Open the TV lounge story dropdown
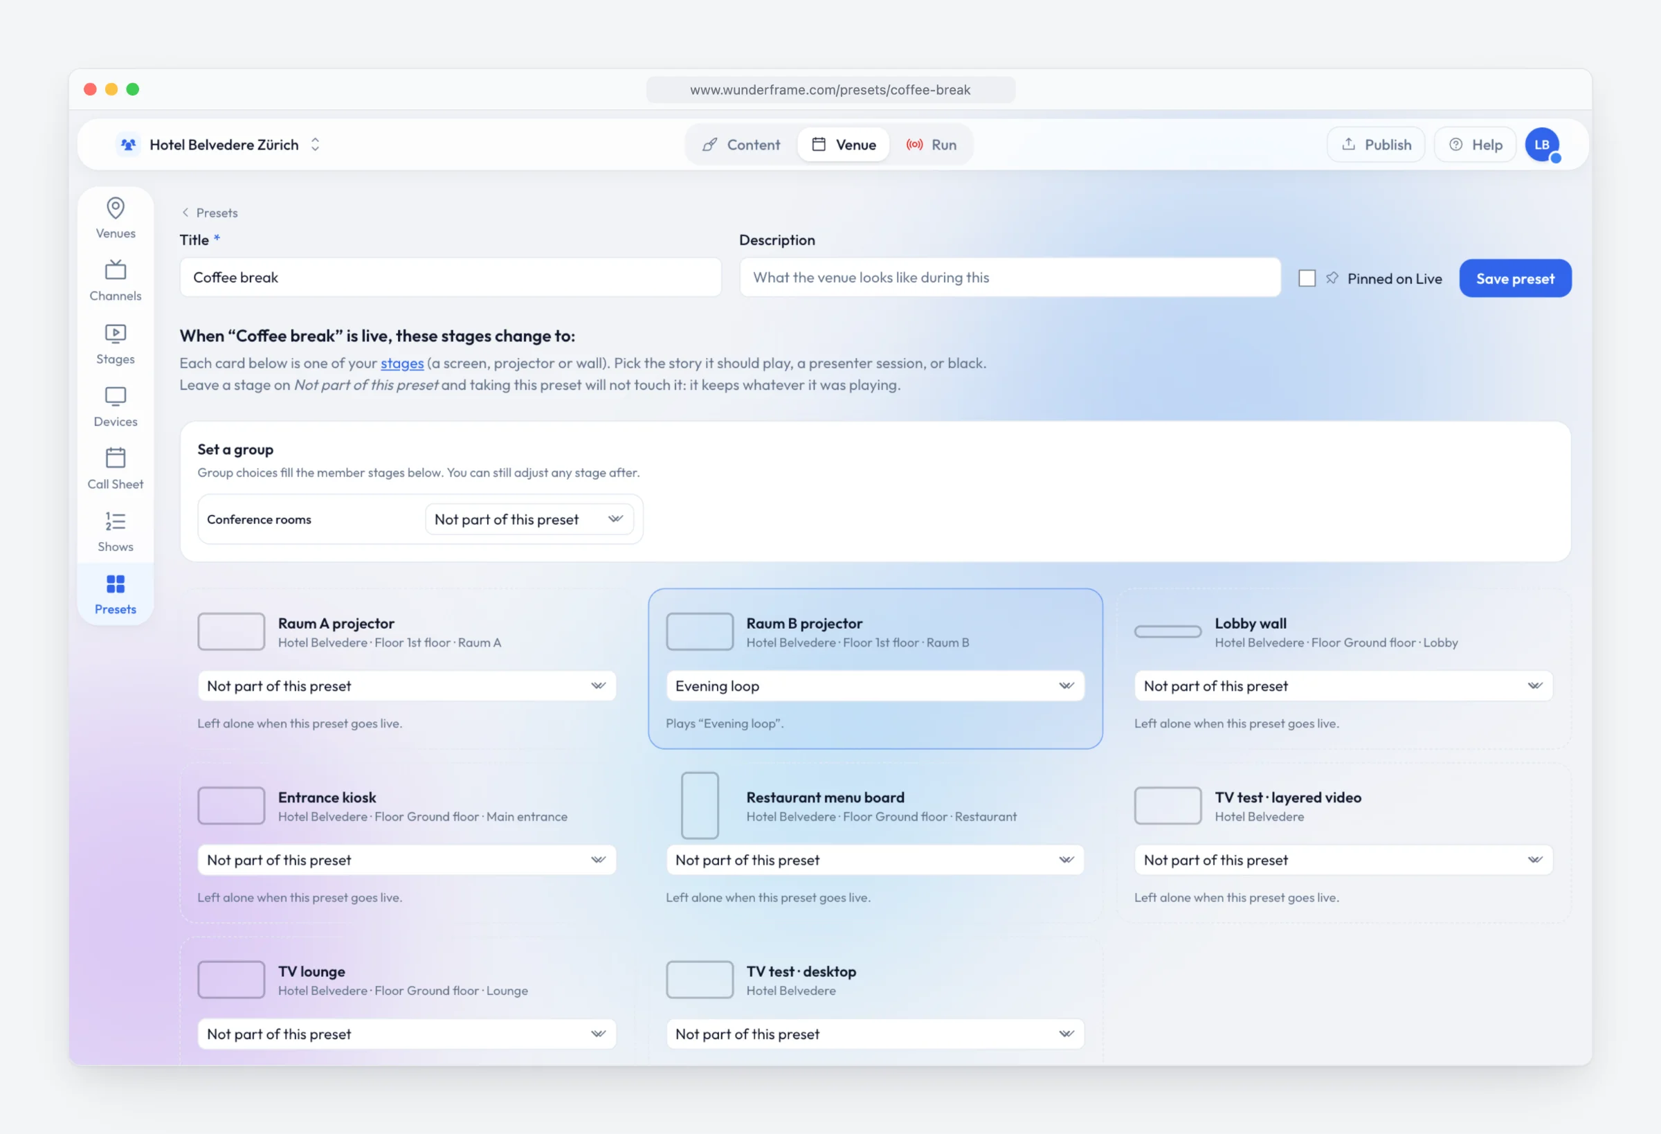This screenshot has width=1661, height=1134. click(407, 1034)
